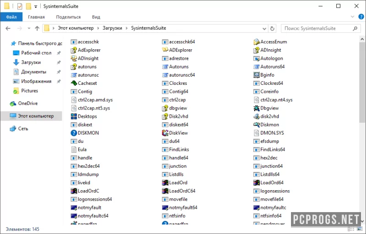The width and height of the screenshot is (366, 234).
Task: Click Панель быстрого доступа in sidebar
Action: [x=40, y=43]
